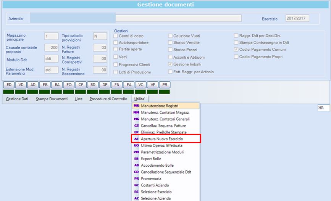Enable the Storico Prezzi checkbox

tap(170, 50)
